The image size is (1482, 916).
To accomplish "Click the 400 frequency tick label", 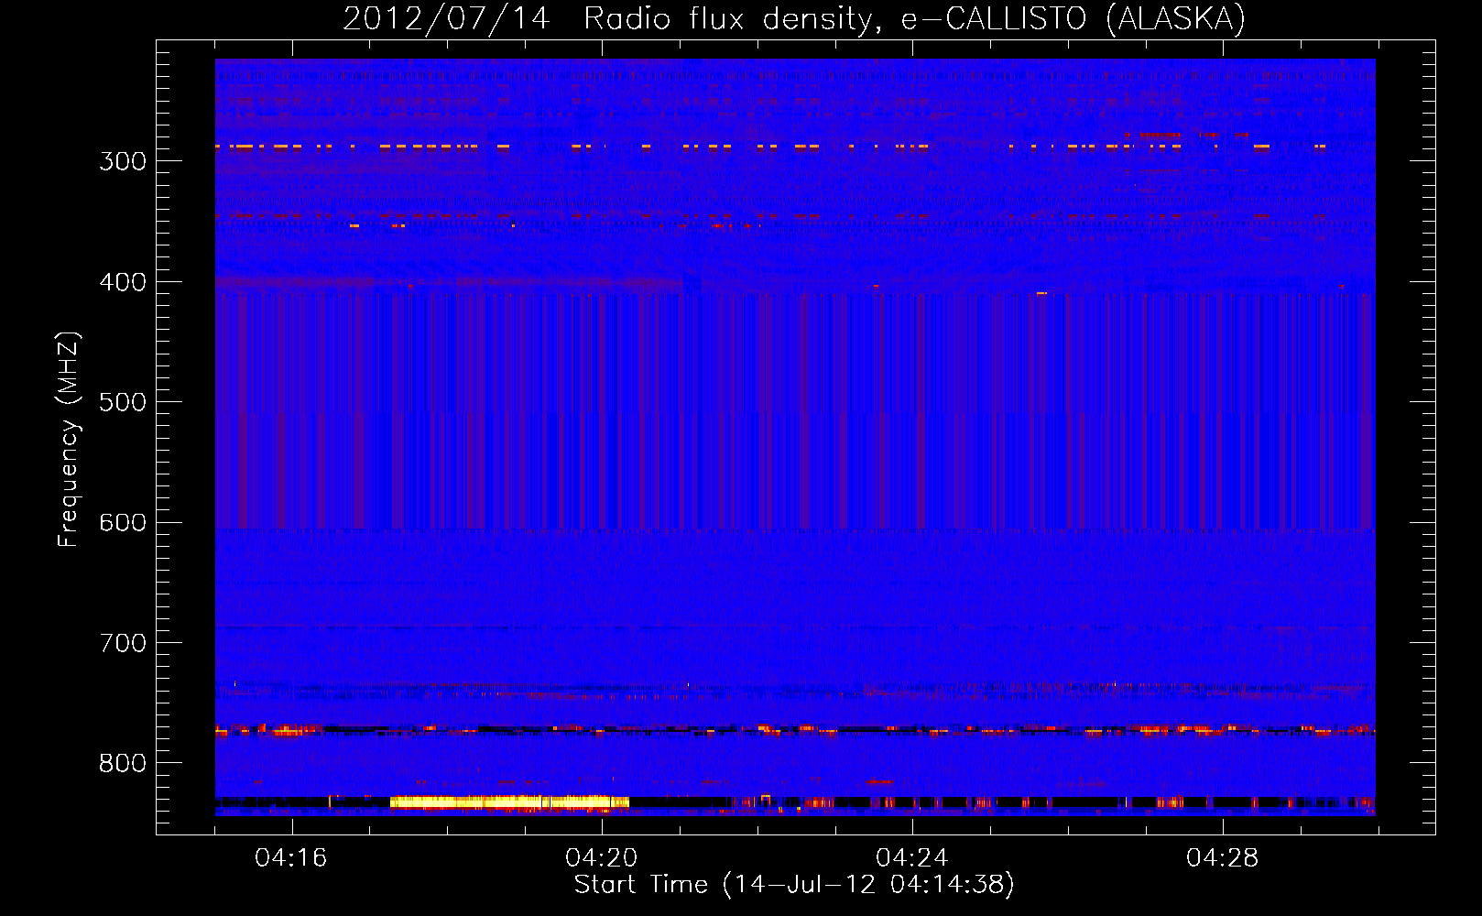I will [123, 282].
